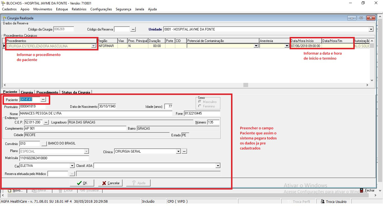383x215 pixels.
Task: Open Médico lookup ellipsis button
Action: 72,174
